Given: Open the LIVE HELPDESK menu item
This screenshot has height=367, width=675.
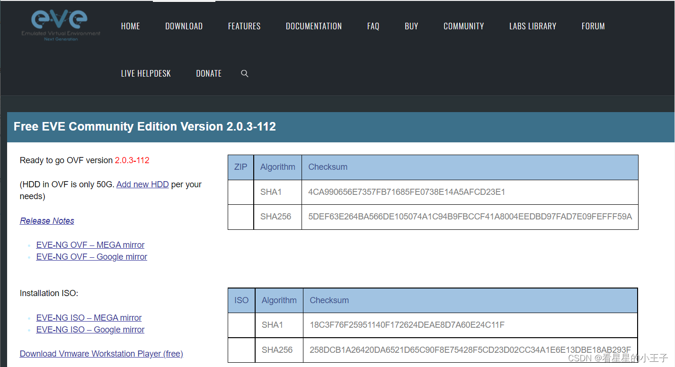Looking at the screenshot, I should 146,73.
